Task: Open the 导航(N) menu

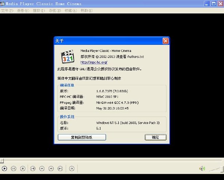Action: tap(55, 10)
